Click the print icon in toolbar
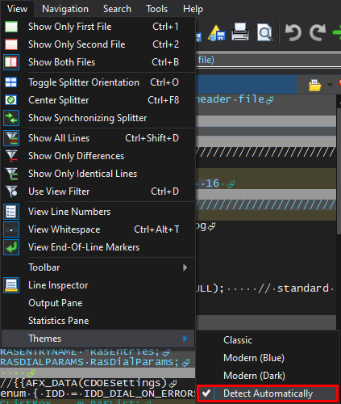This screenshot has width=341, height=404. tap(240, 32)
